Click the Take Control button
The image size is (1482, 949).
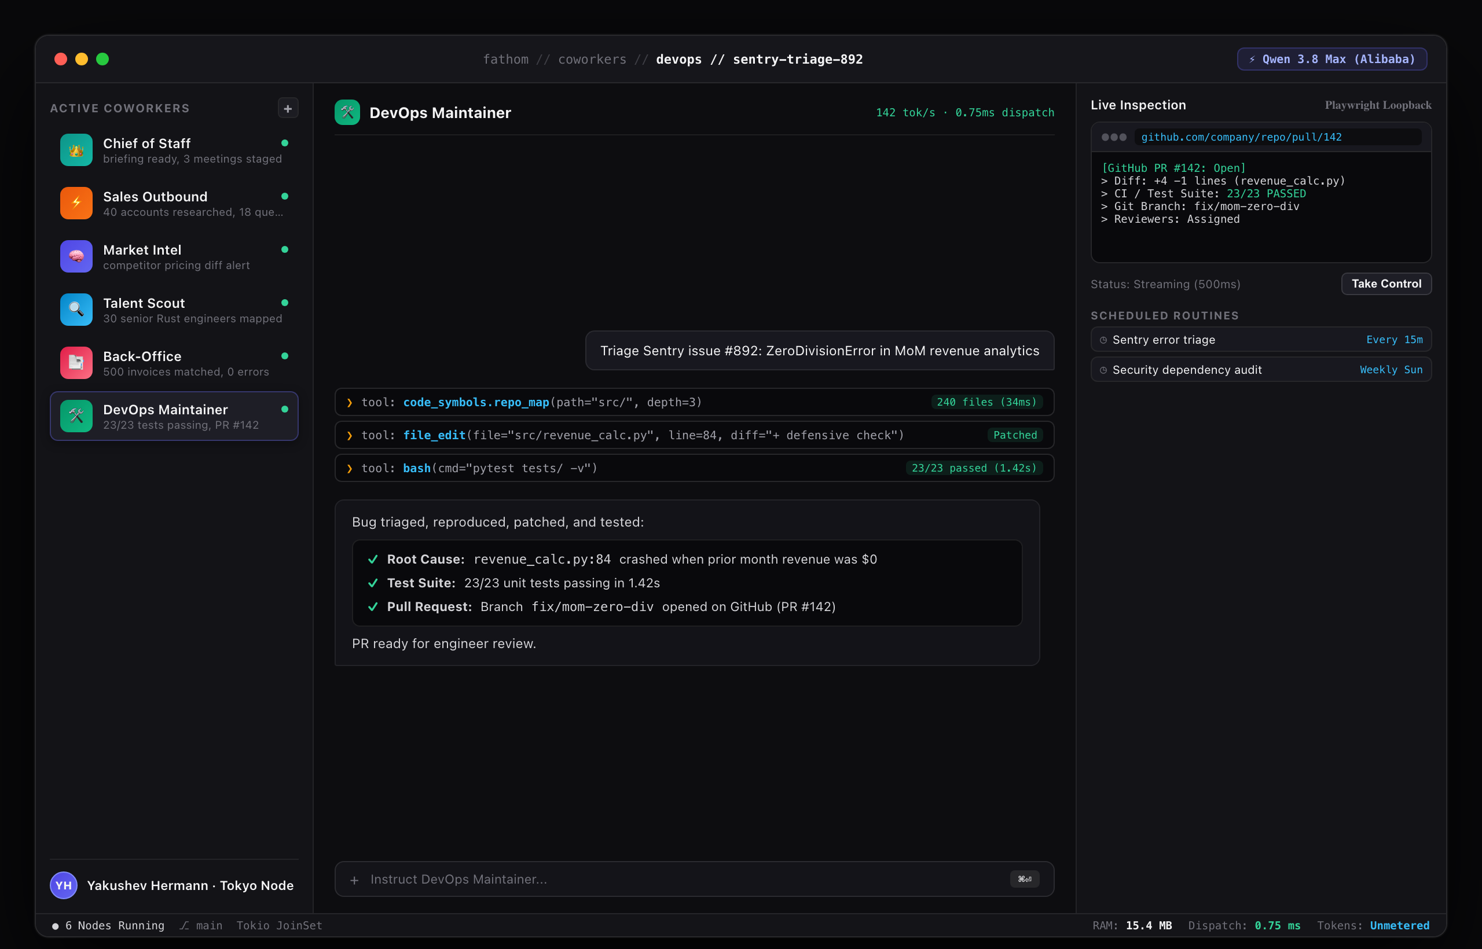1386,284
